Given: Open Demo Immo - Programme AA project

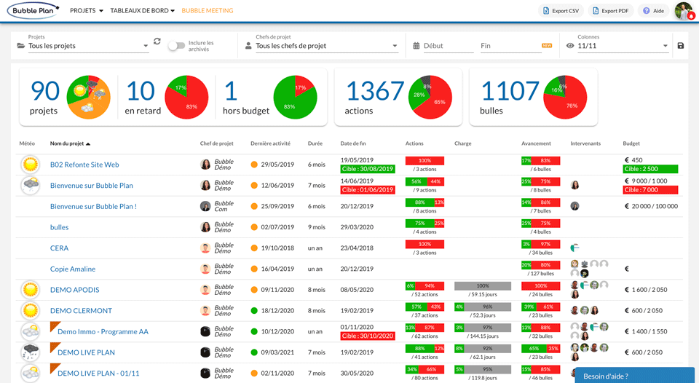Looking at the screenshot, I should click(x=103, y=332).
